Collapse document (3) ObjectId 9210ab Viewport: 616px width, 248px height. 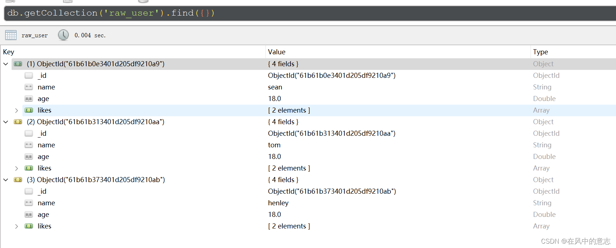6,180
